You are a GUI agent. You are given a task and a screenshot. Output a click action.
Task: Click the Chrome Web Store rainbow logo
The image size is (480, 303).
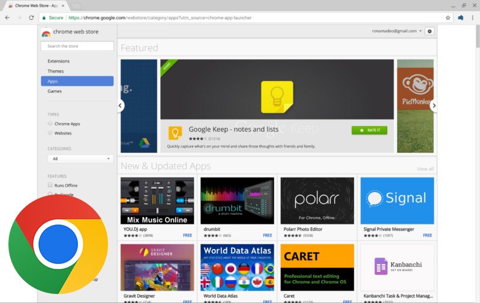point(46,33)
